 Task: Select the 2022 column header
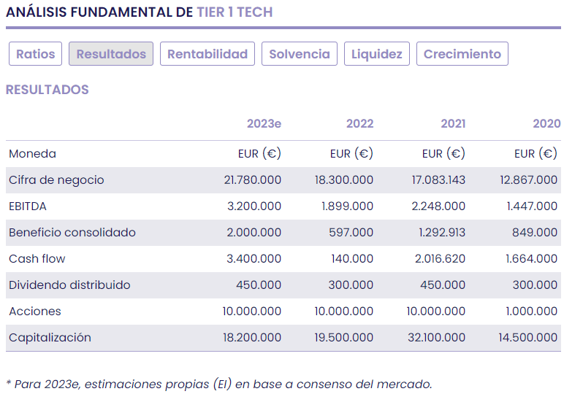359,124
